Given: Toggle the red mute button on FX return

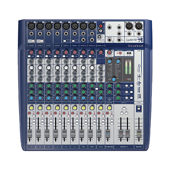Looking at the screenshot, I should tap(108, 113).
